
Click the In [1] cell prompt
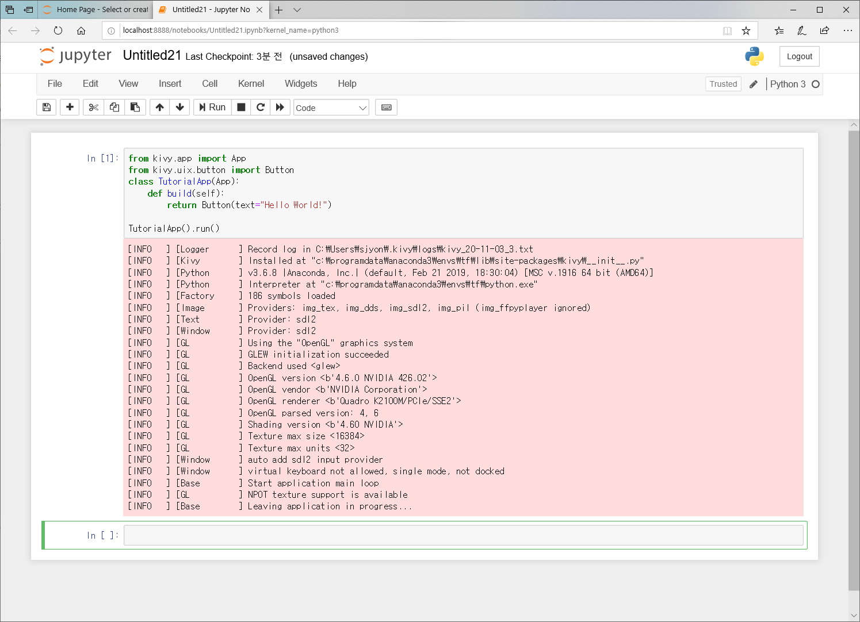(x=102, y=158)
